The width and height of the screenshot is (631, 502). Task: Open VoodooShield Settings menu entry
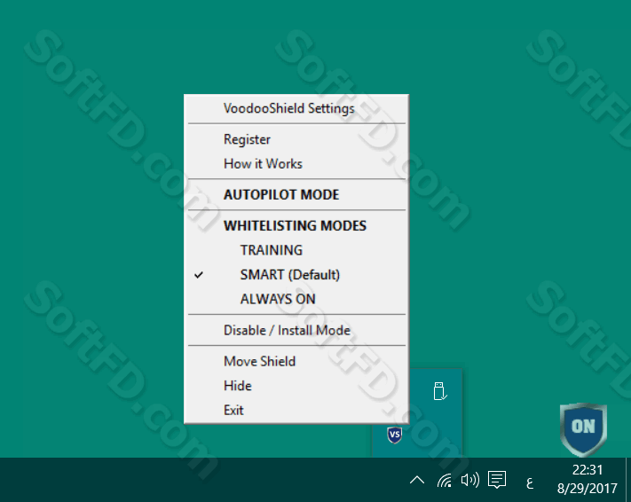pos(296,108)
